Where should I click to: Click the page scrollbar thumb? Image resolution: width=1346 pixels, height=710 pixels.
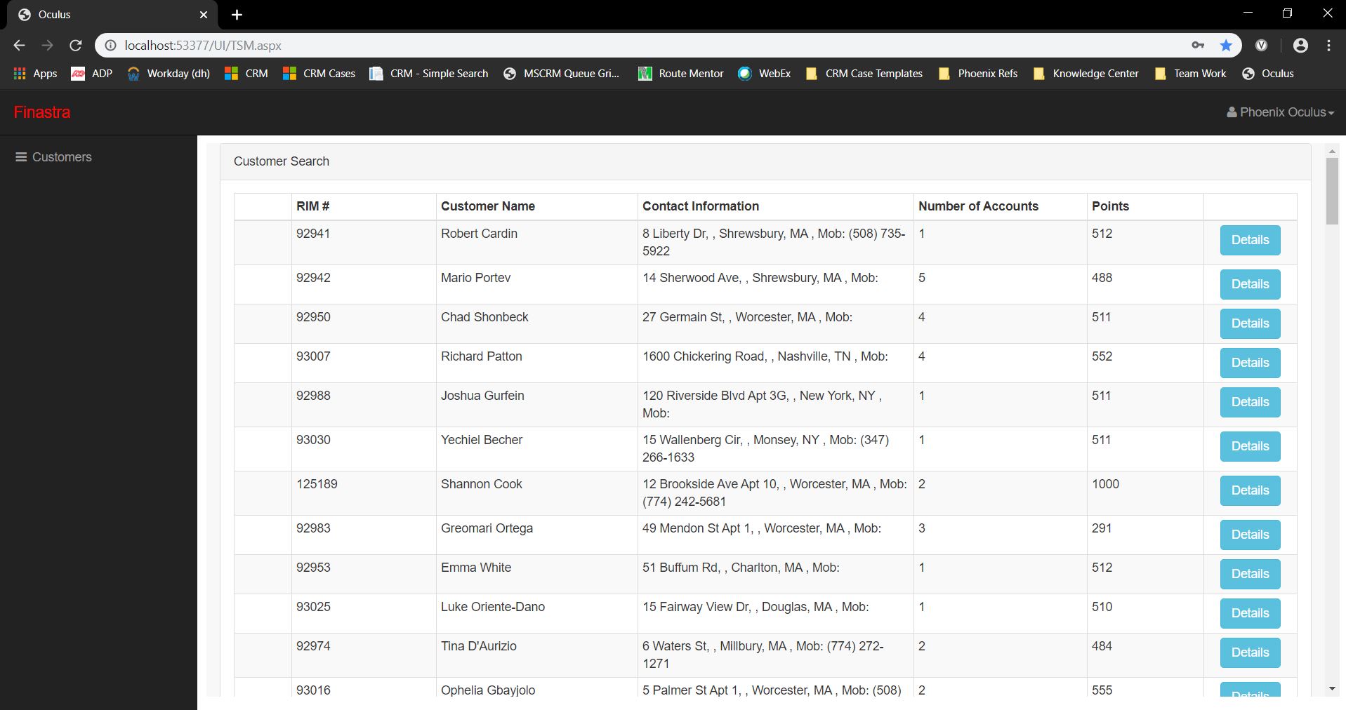coord(1332,192)
